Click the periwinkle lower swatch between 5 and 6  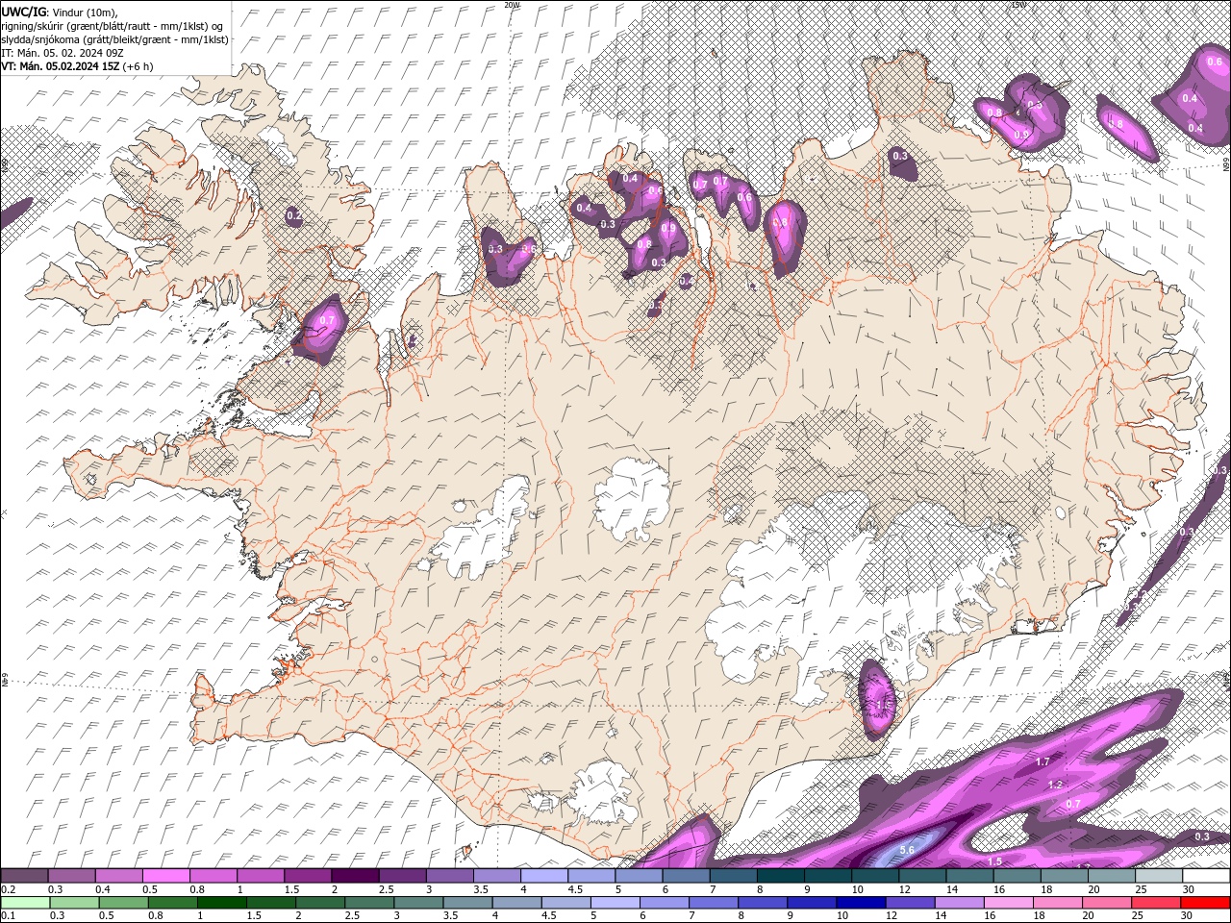coord(616,903)
